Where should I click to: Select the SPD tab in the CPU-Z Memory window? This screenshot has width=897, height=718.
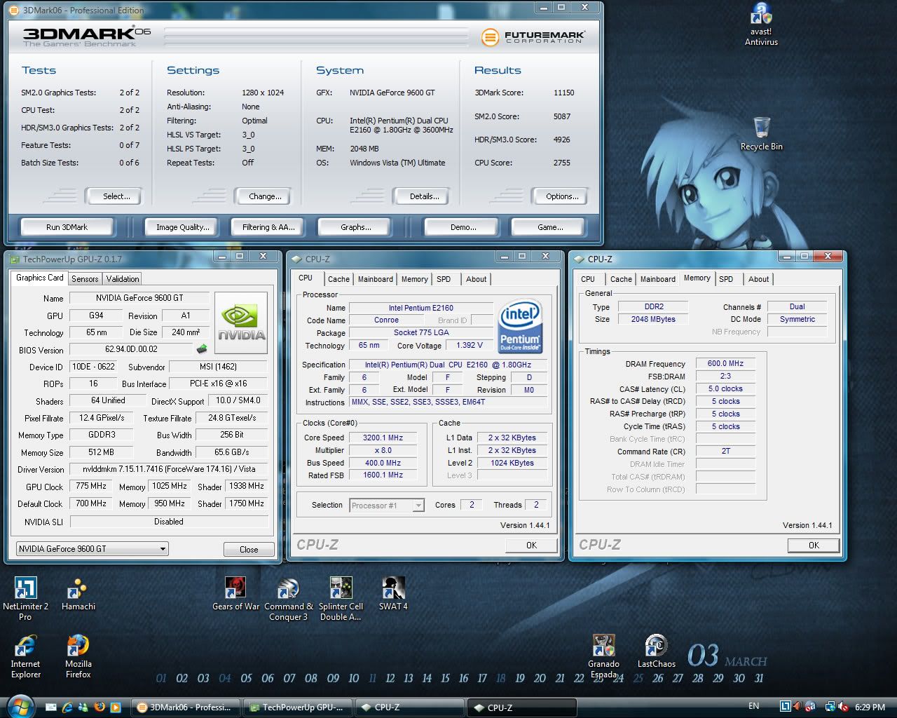coord(726,279)
